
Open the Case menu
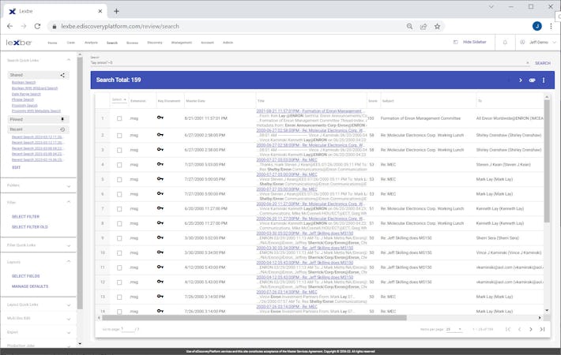[x=71, y=43]
